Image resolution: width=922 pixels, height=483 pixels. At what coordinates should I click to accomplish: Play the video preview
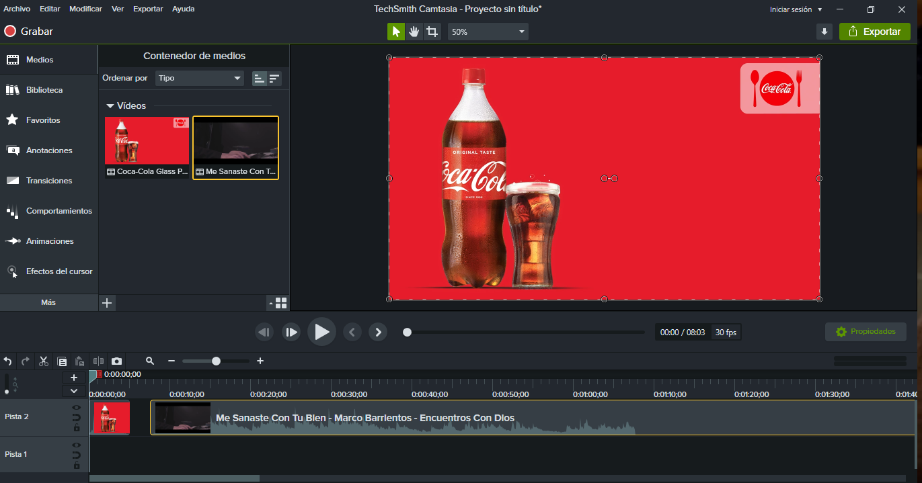[x=321, y=332]
